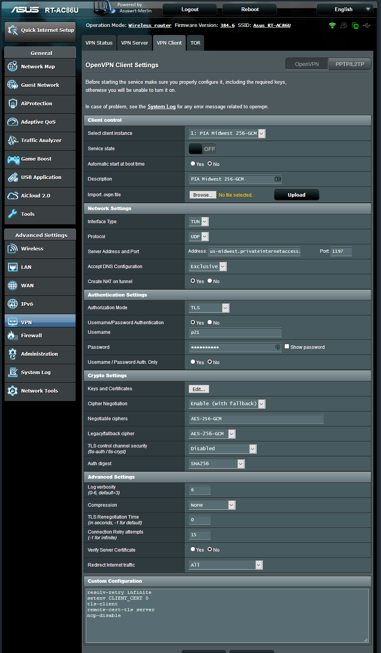Click the Network Tools gear icon
The width and height of the screenshot is (381, 653).
point(13,391)
